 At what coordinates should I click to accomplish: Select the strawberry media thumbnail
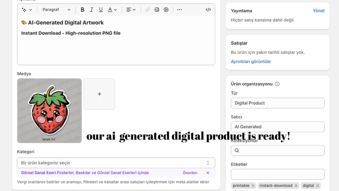pyautogui.click(x=50, y=111)
